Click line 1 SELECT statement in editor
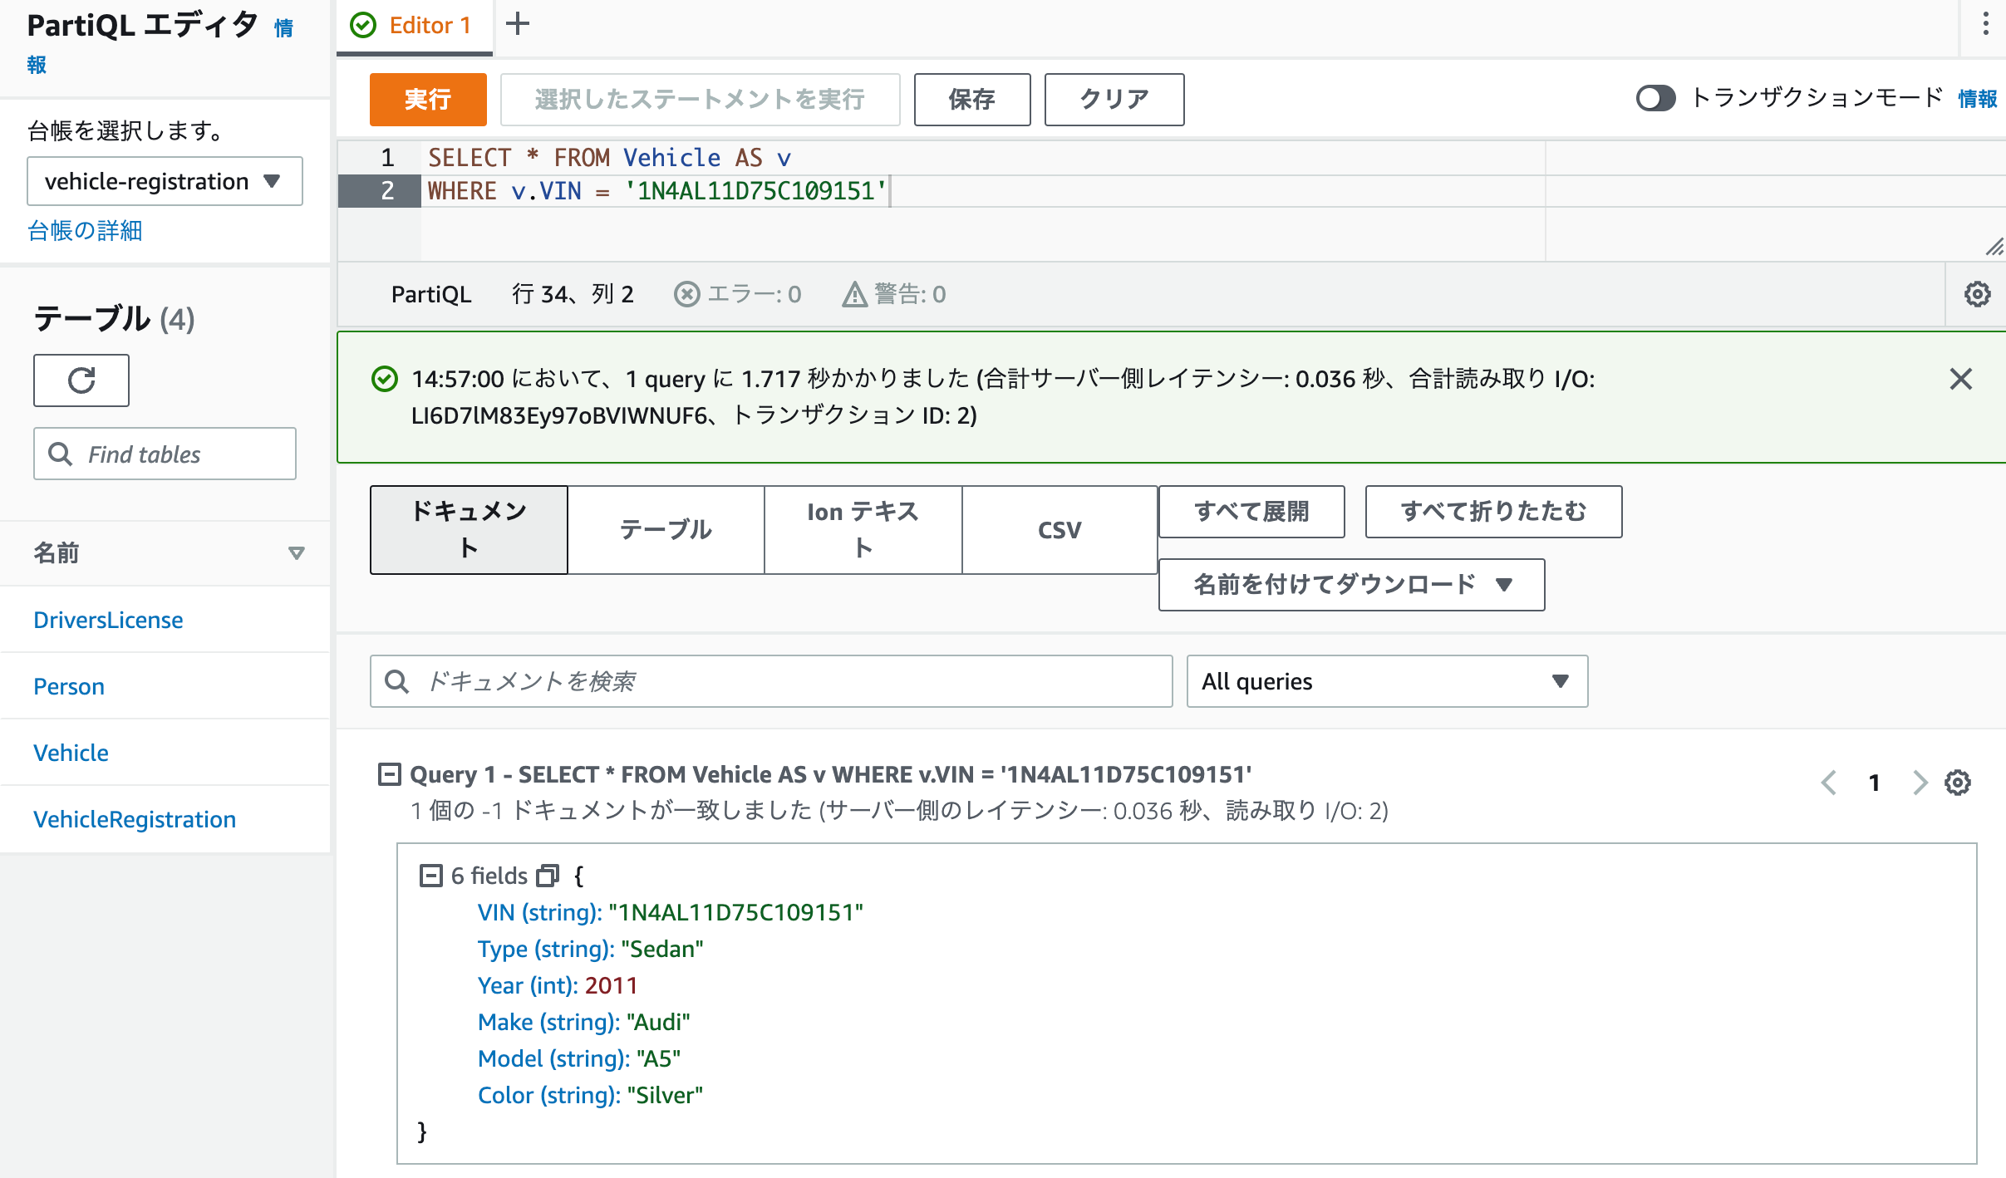The height and width of the screenshot is (1178, 2006). click(x=609, y=158)
